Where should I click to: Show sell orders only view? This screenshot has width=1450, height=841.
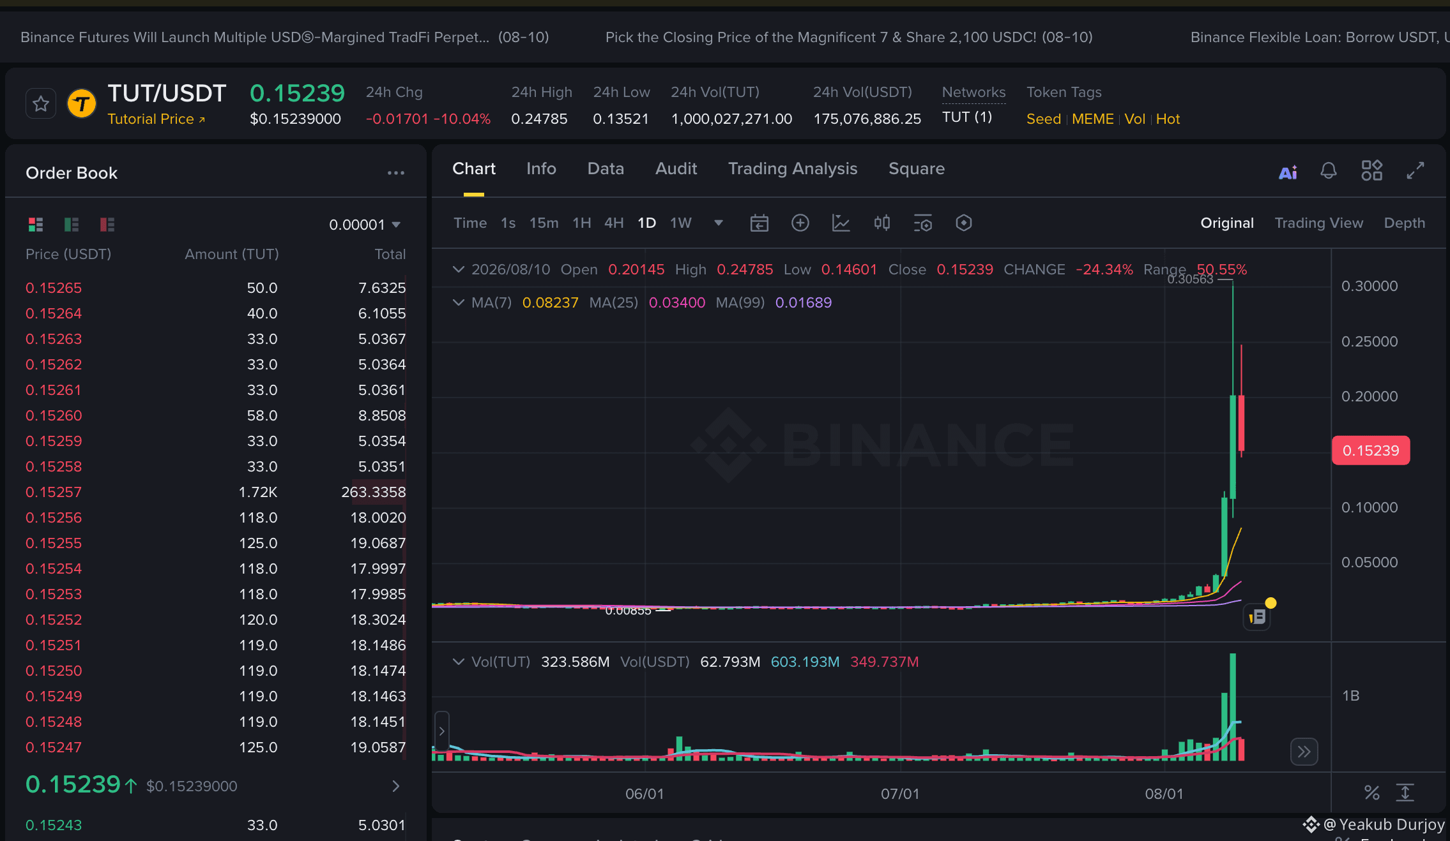[107, 225]
